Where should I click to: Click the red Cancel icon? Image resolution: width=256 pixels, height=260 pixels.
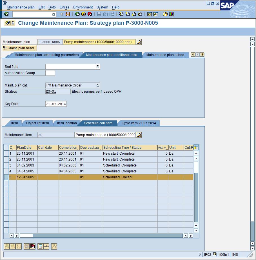pyautogui.click(x=90, y=14)
